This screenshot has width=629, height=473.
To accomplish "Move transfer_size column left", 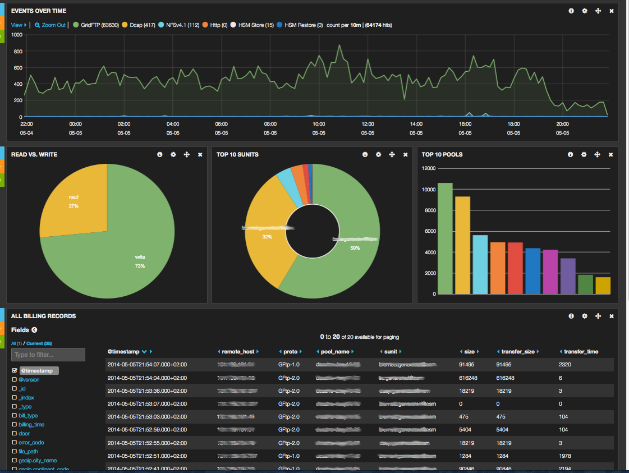I will (x=498, y=352).
